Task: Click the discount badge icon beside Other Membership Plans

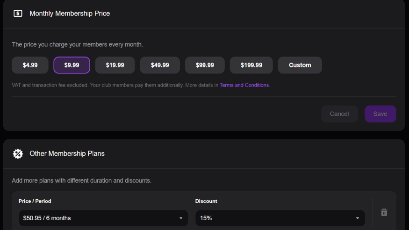Action: point(18,153)
